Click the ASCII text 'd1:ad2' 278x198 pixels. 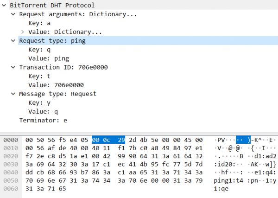pos(265,156)
